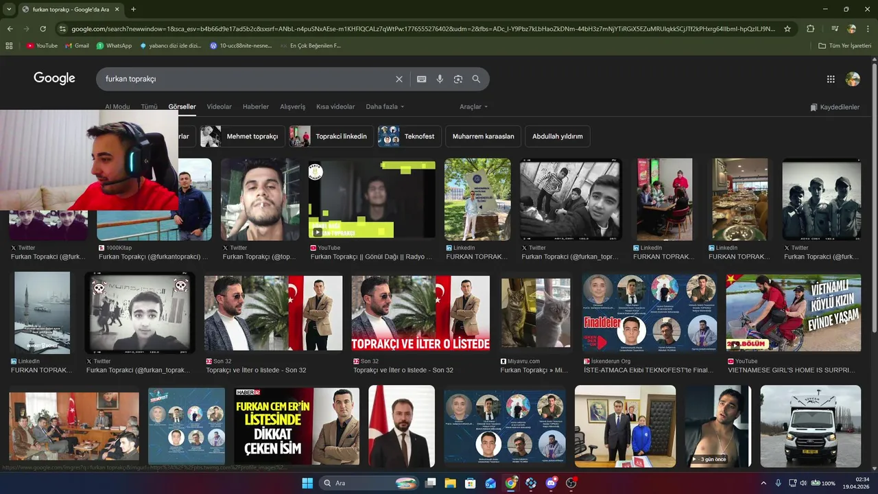Go back to the previous page
The height and width of the screenshot is (494, 878).
pyautogui.click(x=10, y=29)
